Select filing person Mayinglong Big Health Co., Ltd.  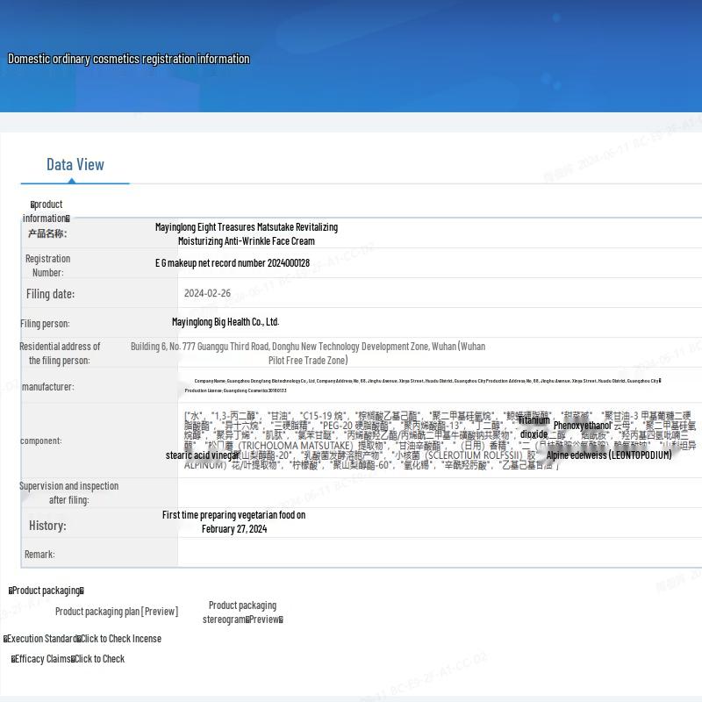point(226,322)
